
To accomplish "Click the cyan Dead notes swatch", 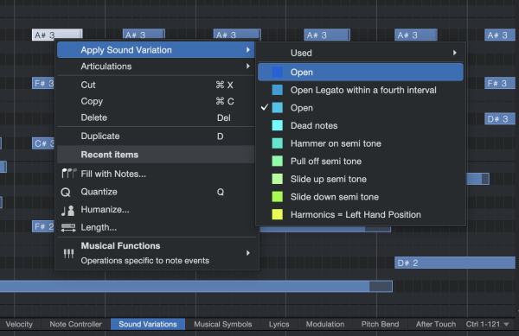I will tap(278, 125).
